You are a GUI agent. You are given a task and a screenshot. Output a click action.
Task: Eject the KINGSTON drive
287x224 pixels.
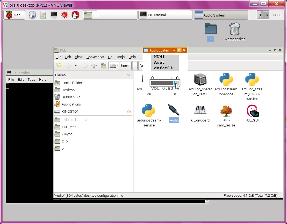tap(129, 112)
